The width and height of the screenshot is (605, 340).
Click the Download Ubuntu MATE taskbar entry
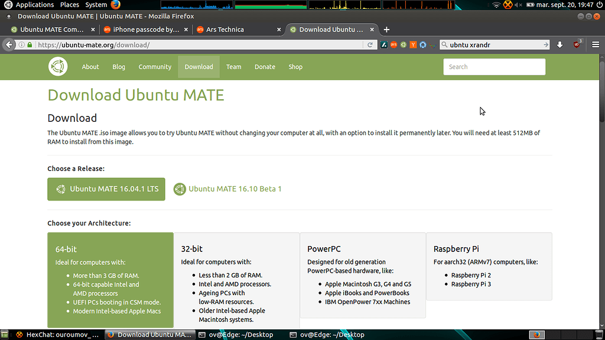(149, 335)
